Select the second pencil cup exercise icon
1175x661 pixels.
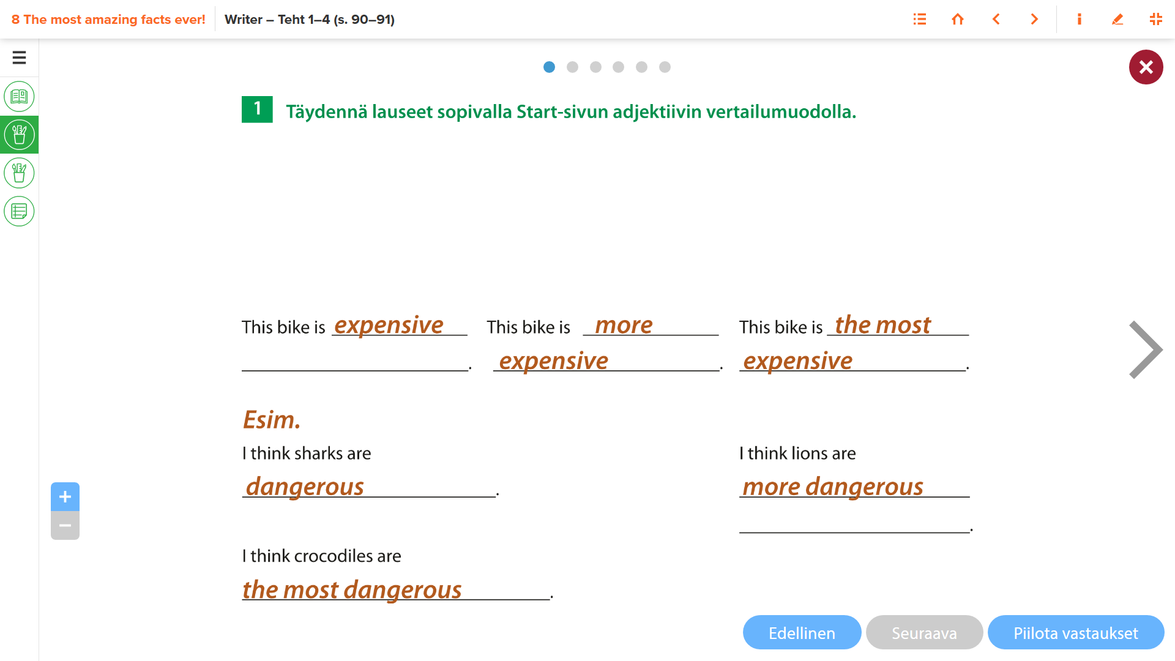click(19, 173)
